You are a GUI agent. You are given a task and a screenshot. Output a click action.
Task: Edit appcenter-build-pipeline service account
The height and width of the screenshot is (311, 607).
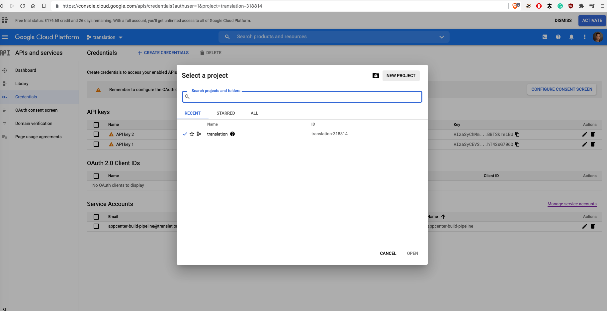point(585,226)
